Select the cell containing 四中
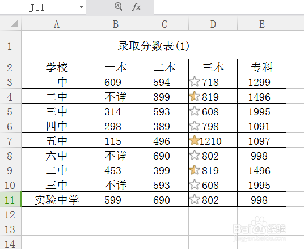The width and height of the screenshot is (304, 249). [56, 126]
